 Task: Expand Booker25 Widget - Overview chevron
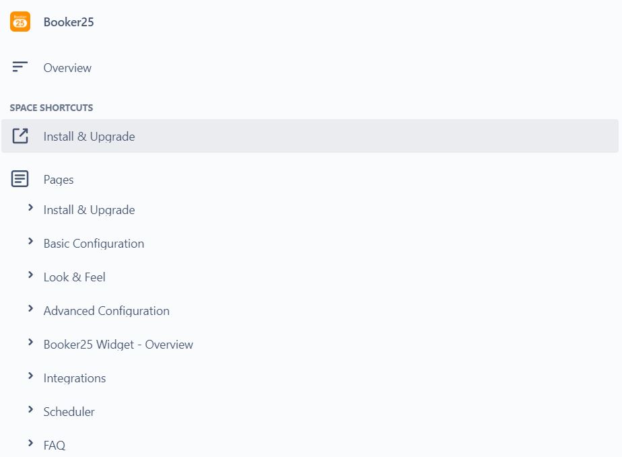click(30, 343)
